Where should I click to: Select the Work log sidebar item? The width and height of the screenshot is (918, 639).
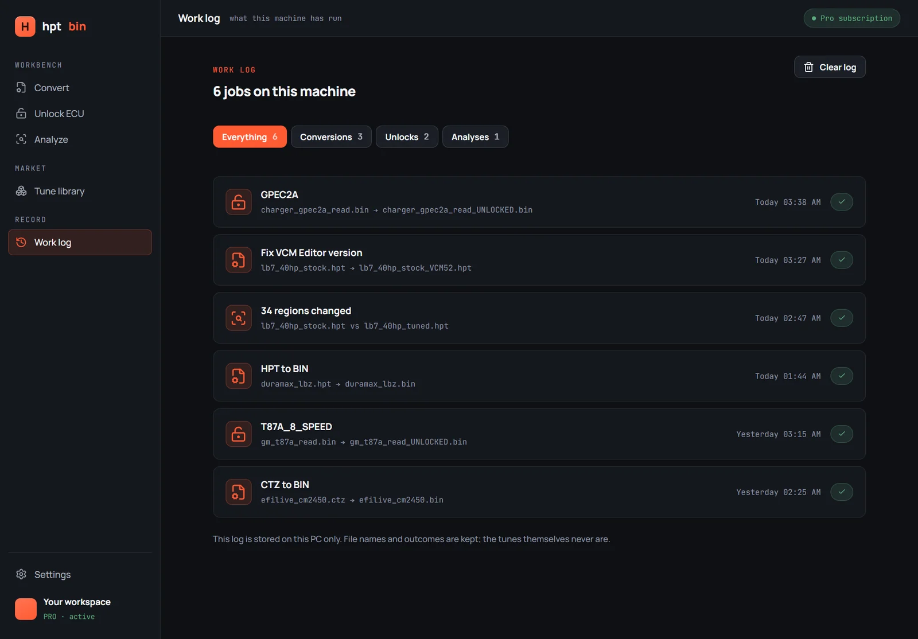pyautogui.click(x=80, y=242)
